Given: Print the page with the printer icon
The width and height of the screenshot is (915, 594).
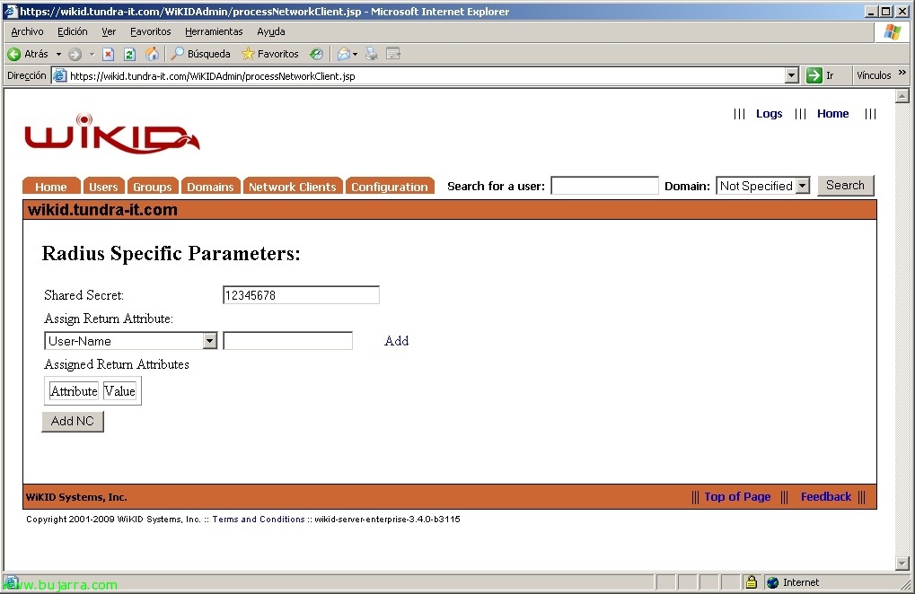Looking at the screenshot, I should (371, 54).
